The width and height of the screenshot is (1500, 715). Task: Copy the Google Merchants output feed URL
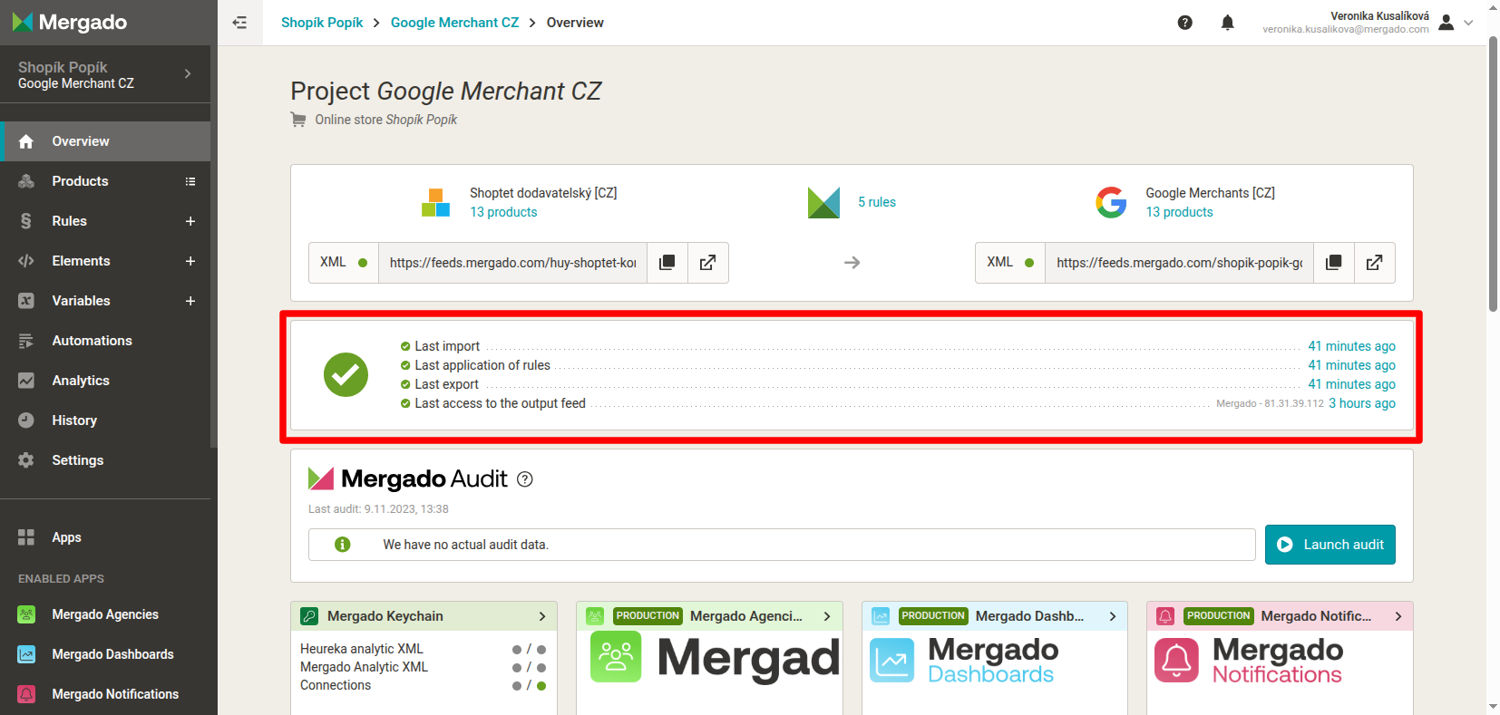(x=1333, y=263)
